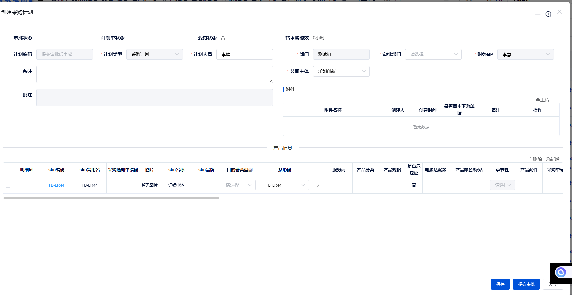572x295 pixels.
Task: Click the blue 保存 button
Action: [500, 284]
